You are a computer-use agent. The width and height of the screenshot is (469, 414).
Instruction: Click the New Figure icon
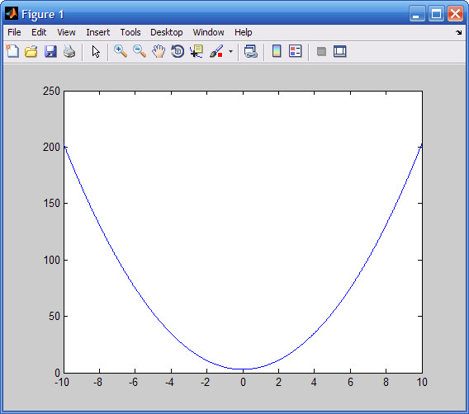12,51
